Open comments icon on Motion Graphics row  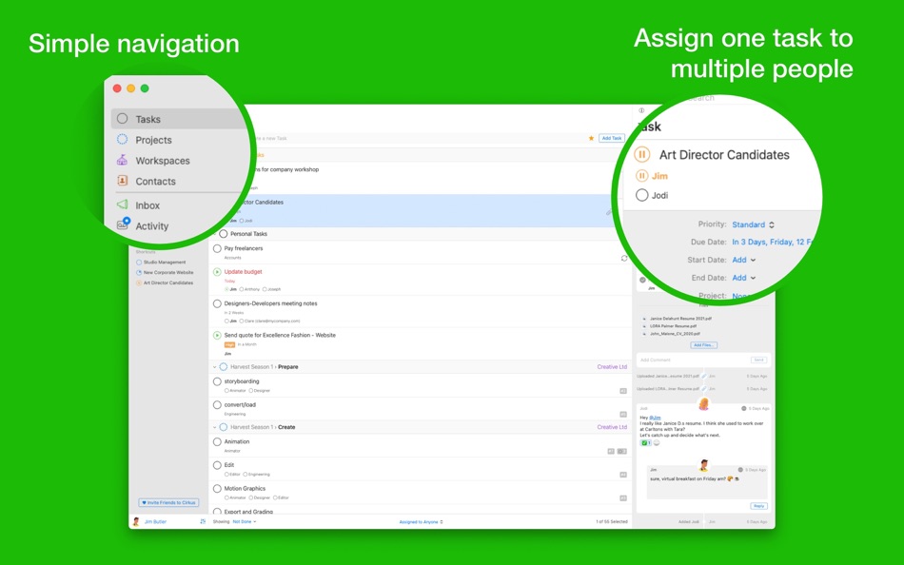[x=623, y=498]
